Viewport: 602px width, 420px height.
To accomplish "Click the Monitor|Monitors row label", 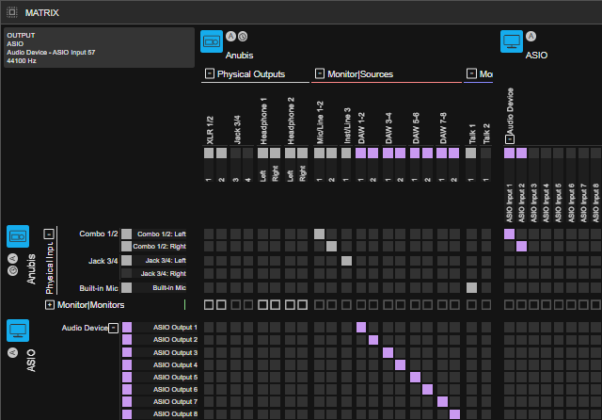I will 90,305.
